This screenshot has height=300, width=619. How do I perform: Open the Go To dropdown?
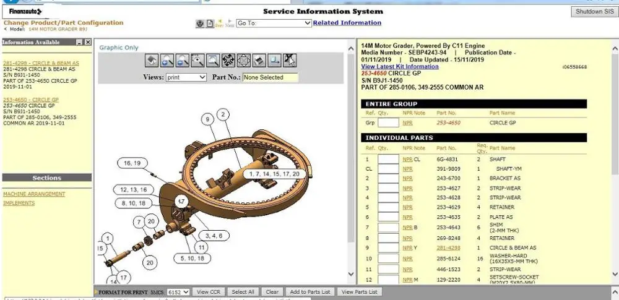tap(274, 24)
